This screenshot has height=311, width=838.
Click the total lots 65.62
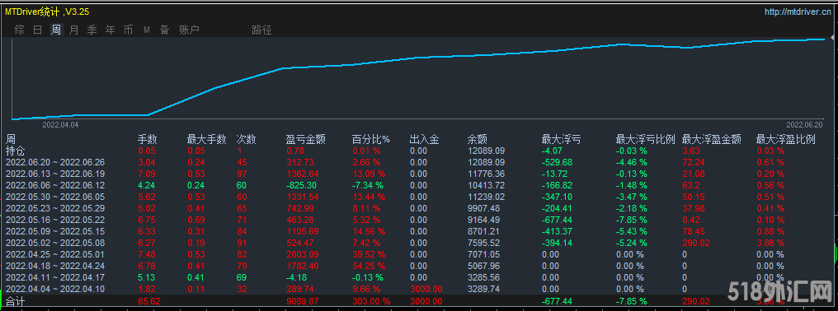149,301
